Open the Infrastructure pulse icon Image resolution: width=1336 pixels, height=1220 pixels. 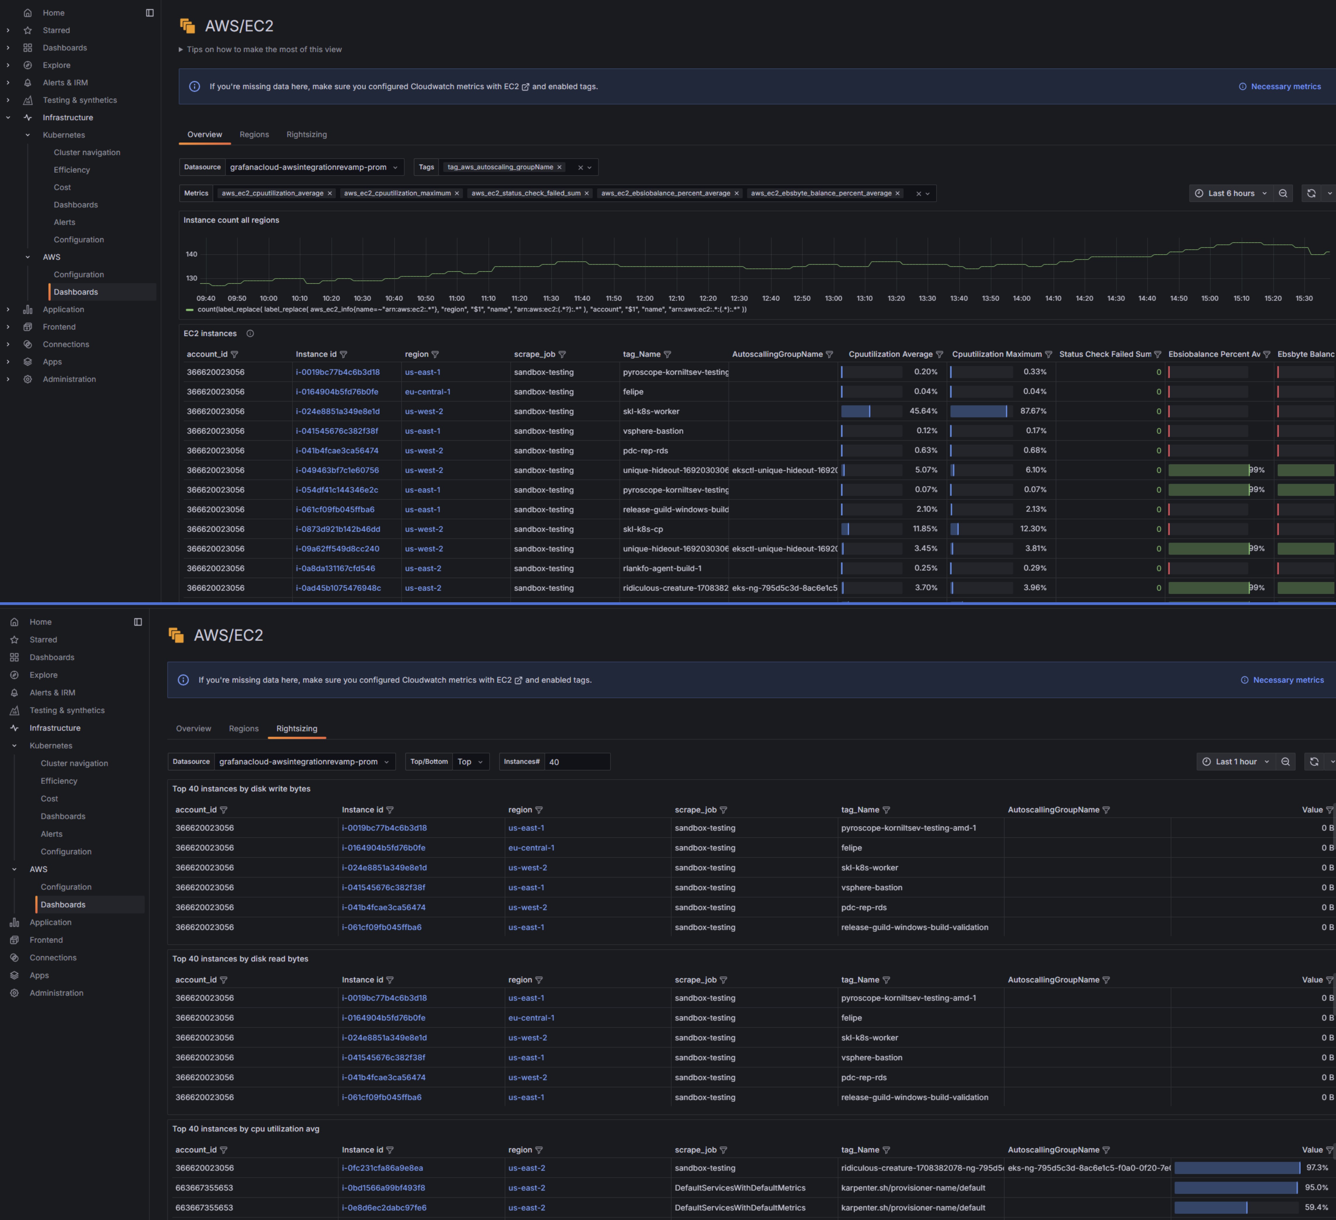[27, 117]
